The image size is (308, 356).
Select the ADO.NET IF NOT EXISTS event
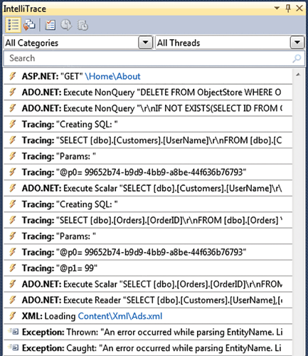pos(148,108)
